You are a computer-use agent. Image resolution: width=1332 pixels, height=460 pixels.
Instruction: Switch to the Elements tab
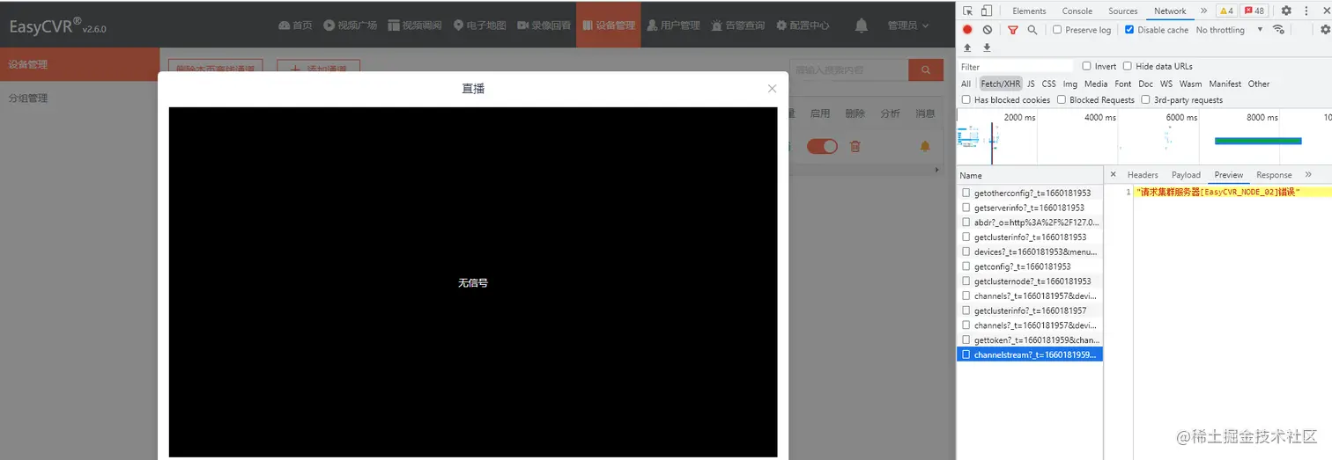coord(1029,11)
